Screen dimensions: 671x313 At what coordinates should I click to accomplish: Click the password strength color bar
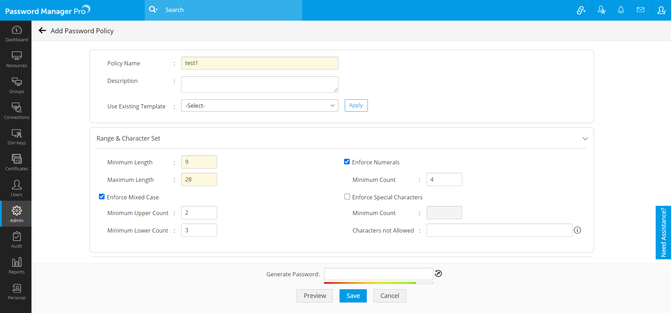(x=378, y=283)
